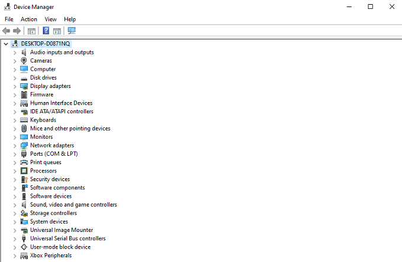Click the Software components icon
Image resolution: width=402 pixels, height=262 pixels.
coord(24,188)
